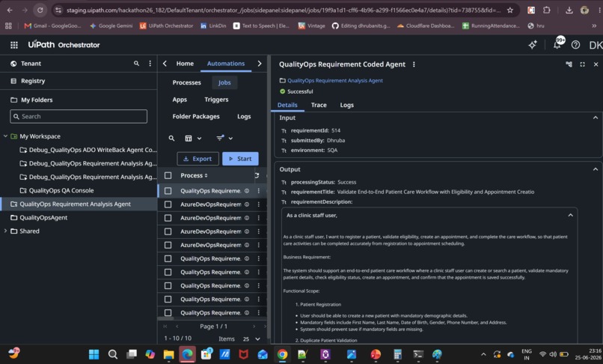Switch to the Trace tab
This screenshot has height=364, width=603.
pos(319,105)
